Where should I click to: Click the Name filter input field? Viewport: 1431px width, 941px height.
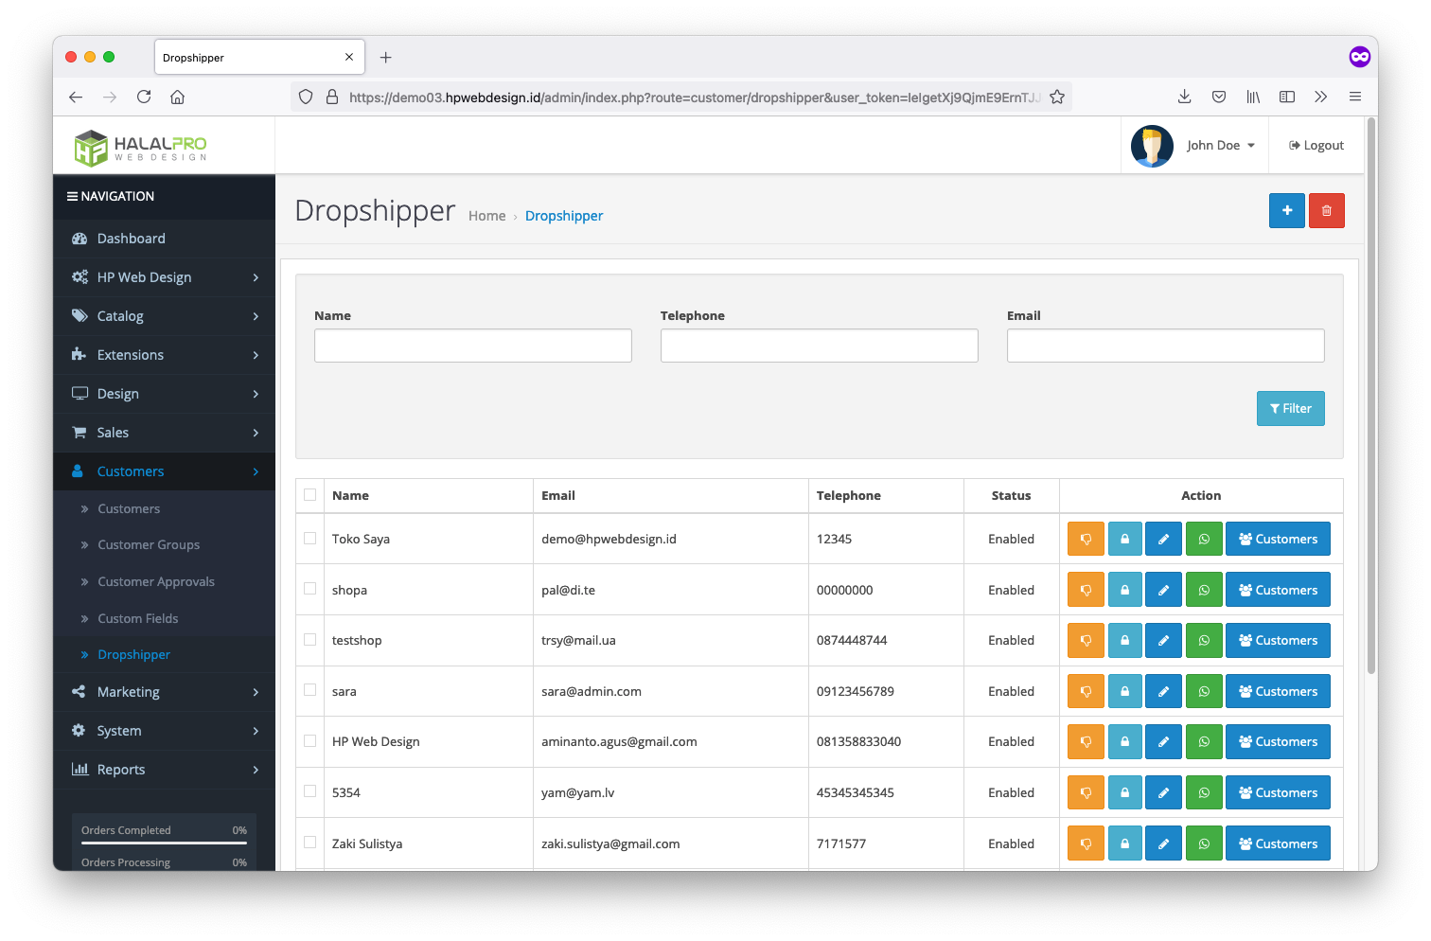click(473, 346)
